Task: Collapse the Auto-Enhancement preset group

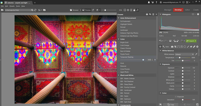Action: point(119,18)
